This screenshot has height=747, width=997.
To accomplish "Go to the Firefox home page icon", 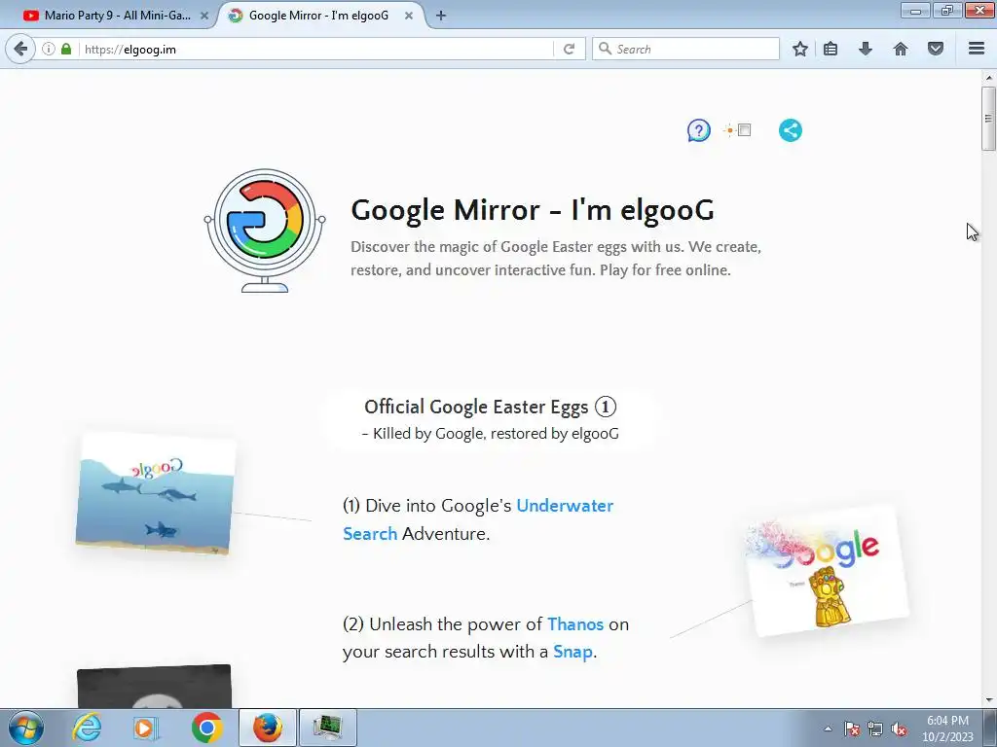I will (901, 49).
